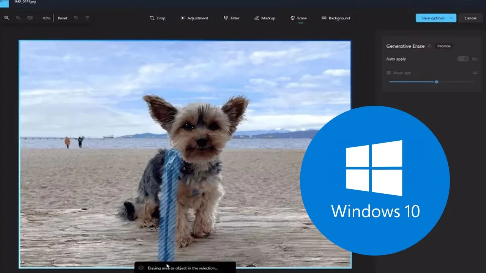
Task: Click the 'Erasing area or object' status text
Action: point(183,268)
